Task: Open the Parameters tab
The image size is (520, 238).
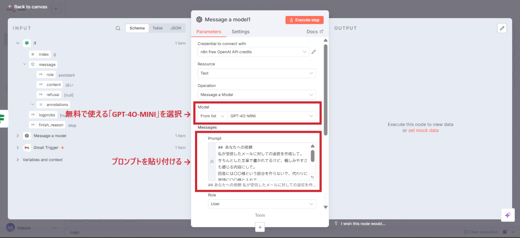Action: click(x=208, y=32)
